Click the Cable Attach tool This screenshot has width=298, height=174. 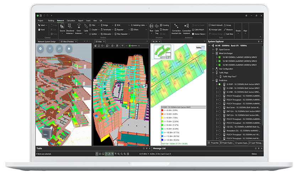coord(198,30)
